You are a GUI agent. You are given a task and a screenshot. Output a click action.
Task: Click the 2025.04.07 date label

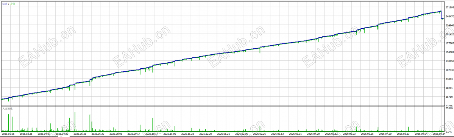click(x=44, y=134)
